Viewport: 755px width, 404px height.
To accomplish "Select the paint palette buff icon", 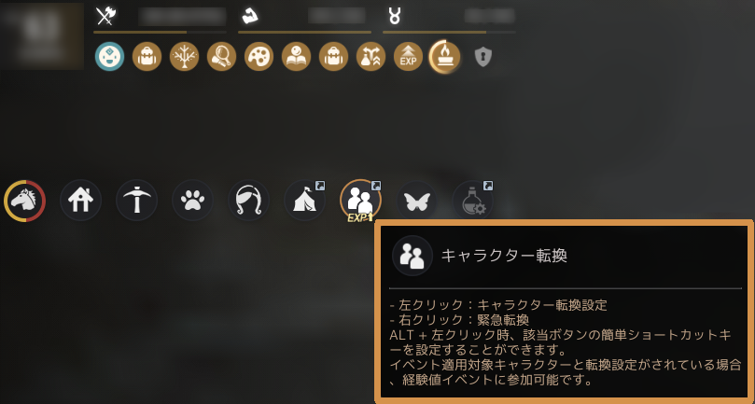I will point(259,56).
